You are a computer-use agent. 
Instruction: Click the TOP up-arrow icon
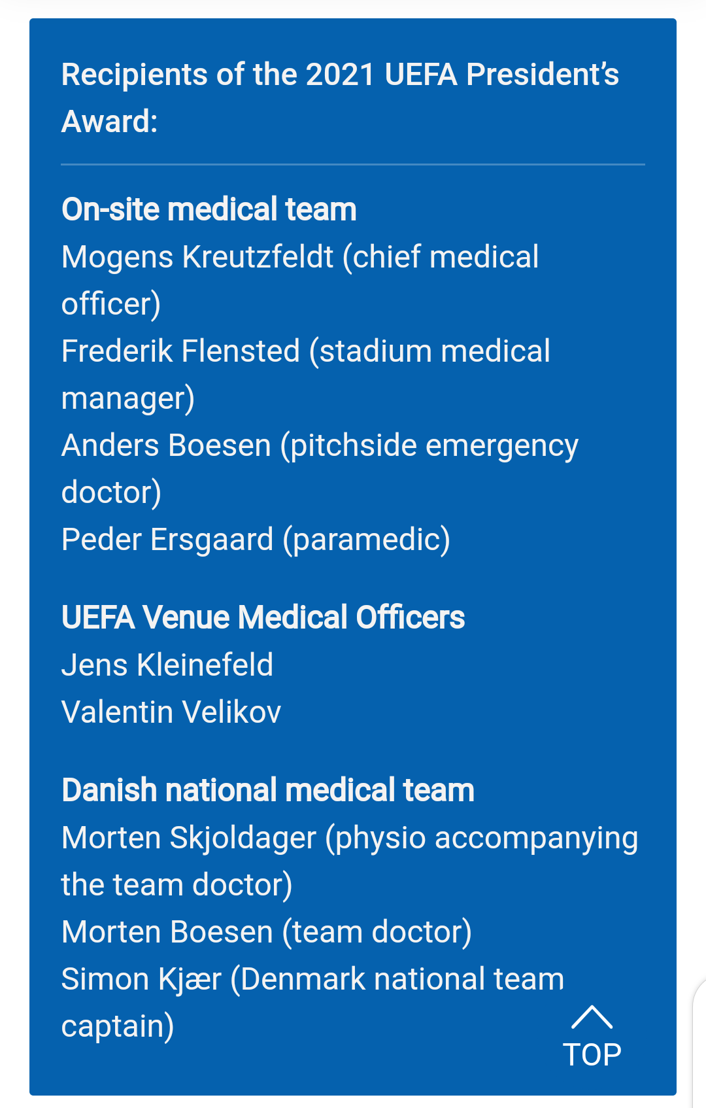point(592,1017)
